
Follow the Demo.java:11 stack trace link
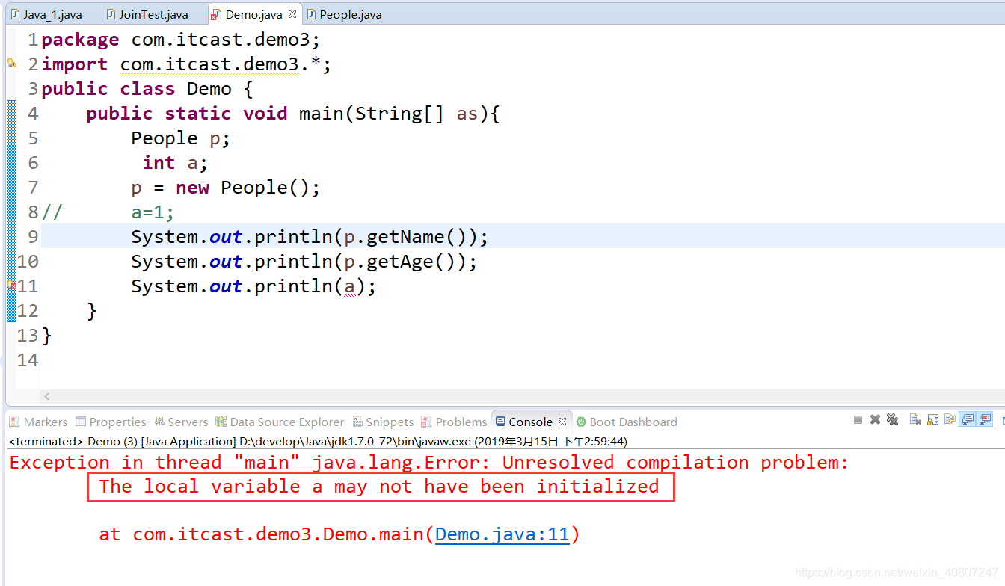(501, 534)
